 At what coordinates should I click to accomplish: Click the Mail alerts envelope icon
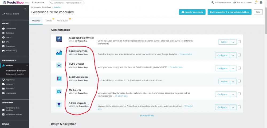click(59, 92)
